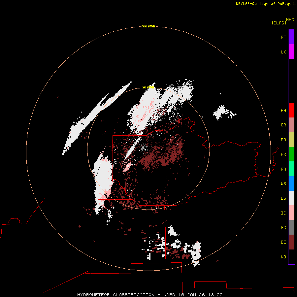Image resolution: width=297 pixels, height=297 pixels.
Task: Click the RF legend label
Action: (283, 37)
